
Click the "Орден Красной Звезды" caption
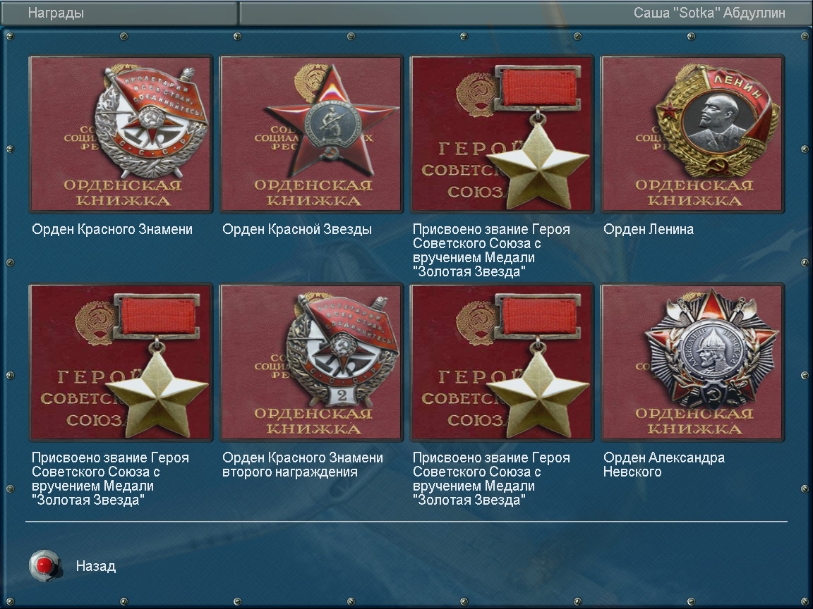coord(297,229)
